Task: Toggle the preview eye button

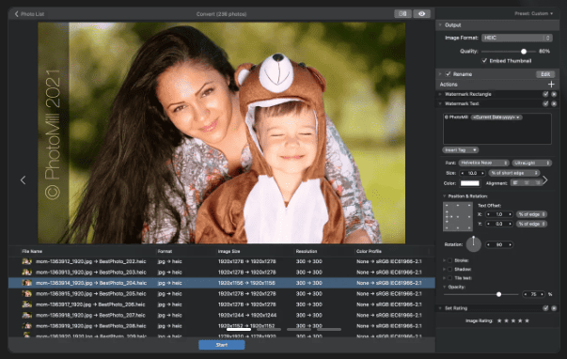Action: [x=421, y=14]
